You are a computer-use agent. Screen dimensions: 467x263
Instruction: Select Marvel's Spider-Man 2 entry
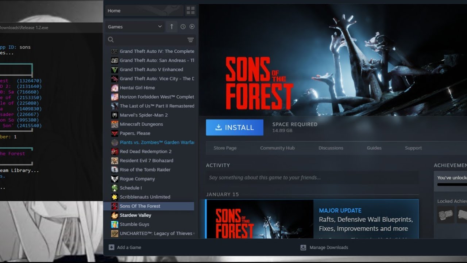(x=149, y=115)
